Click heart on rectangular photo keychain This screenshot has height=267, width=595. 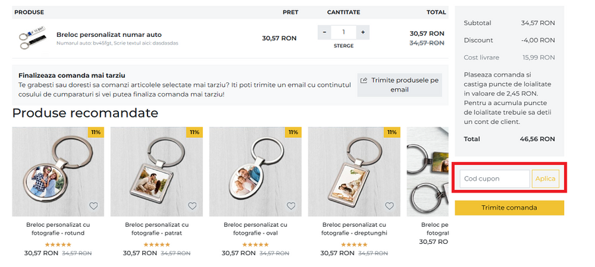tap(389, 206)
